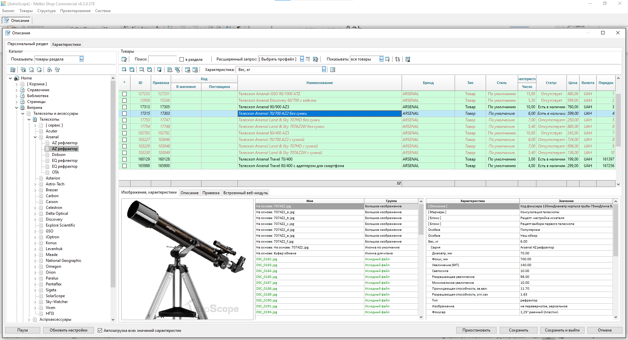Click the window with dropdown arrow icon
This screenshot has height=340, width=628.
[188, 70]
